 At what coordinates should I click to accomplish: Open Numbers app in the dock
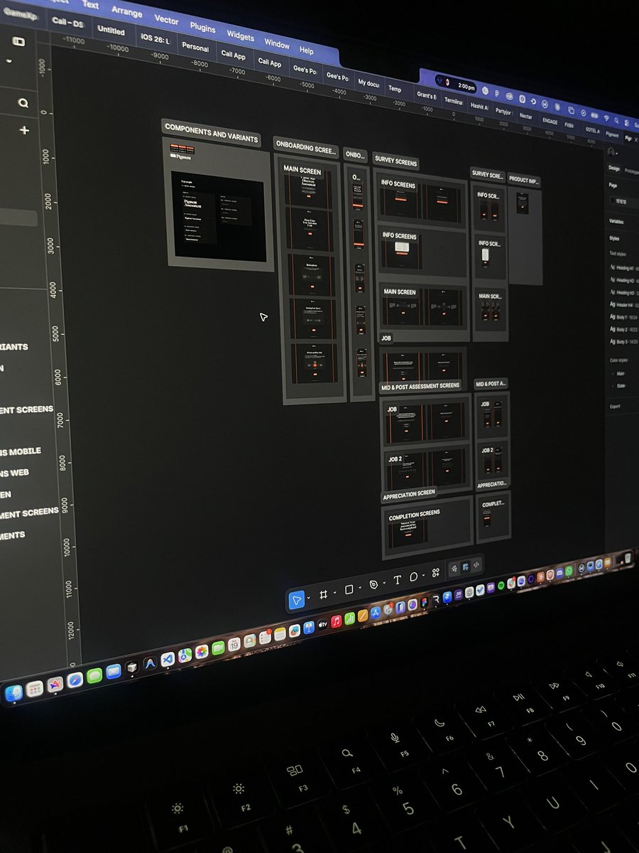349,618
